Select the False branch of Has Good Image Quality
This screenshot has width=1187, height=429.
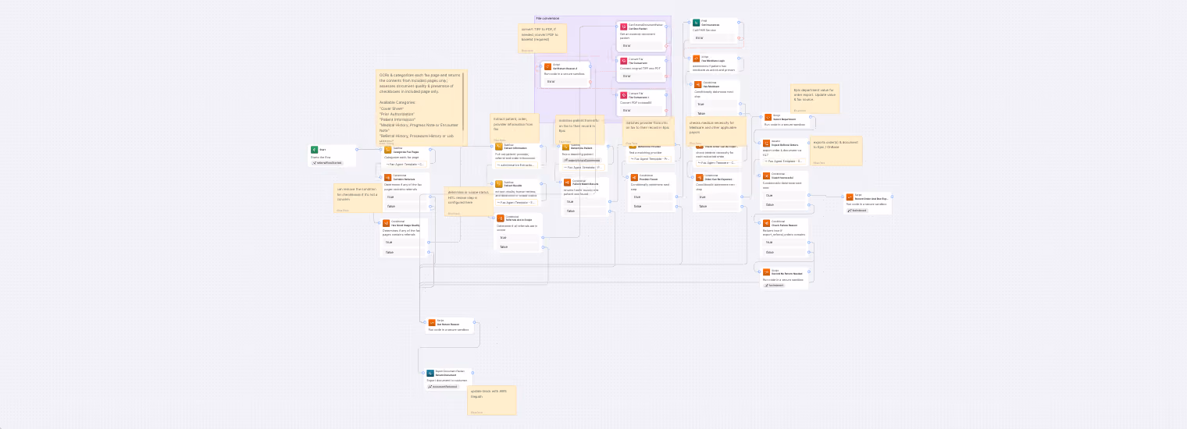405,252
